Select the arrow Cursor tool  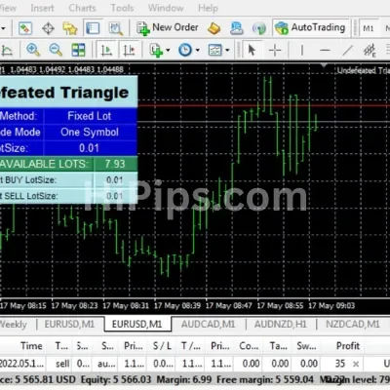(x=252, y=50)
